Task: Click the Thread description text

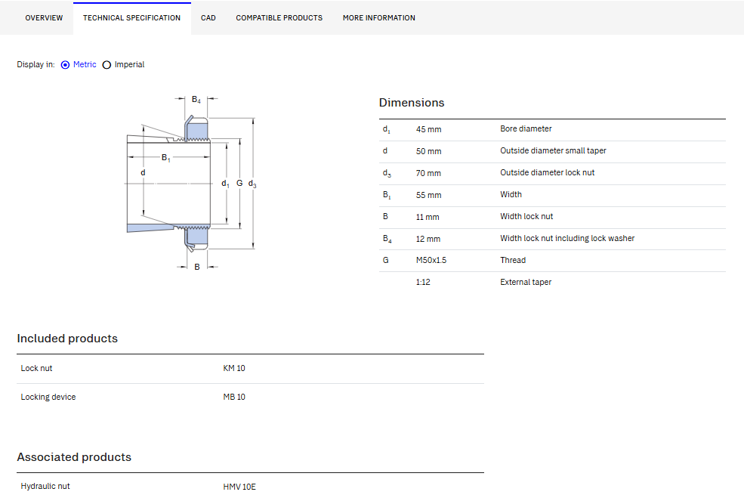Action: 512,260
